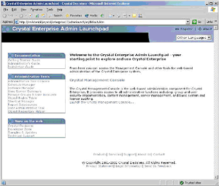Open the Privacy Statement link

(100, 166)
